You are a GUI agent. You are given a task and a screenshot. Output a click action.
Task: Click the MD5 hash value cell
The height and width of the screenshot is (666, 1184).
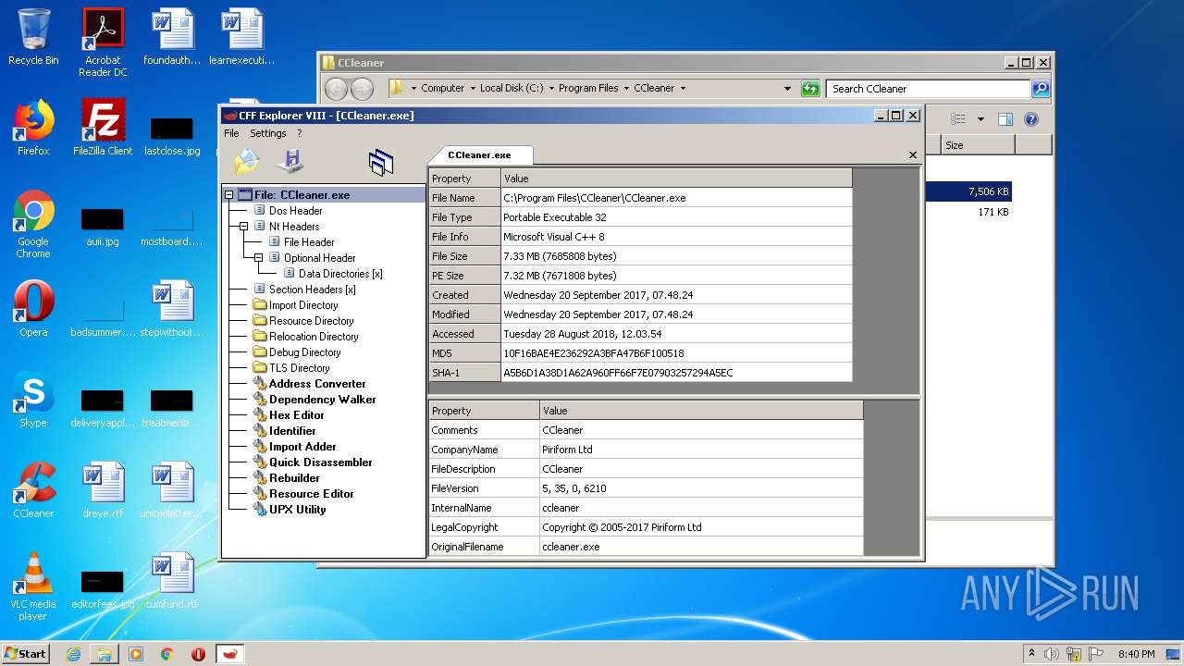click(x=676, y=353)
